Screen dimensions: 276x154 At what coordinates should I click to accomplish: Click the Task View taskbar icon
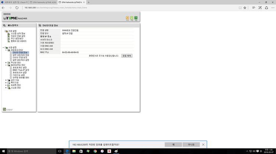tap(60, 151)
